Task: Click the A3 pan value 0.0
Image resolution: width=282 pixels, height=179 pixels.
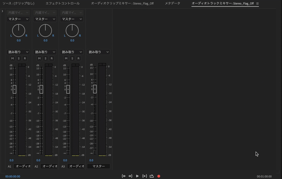Action: click(72, 41)
